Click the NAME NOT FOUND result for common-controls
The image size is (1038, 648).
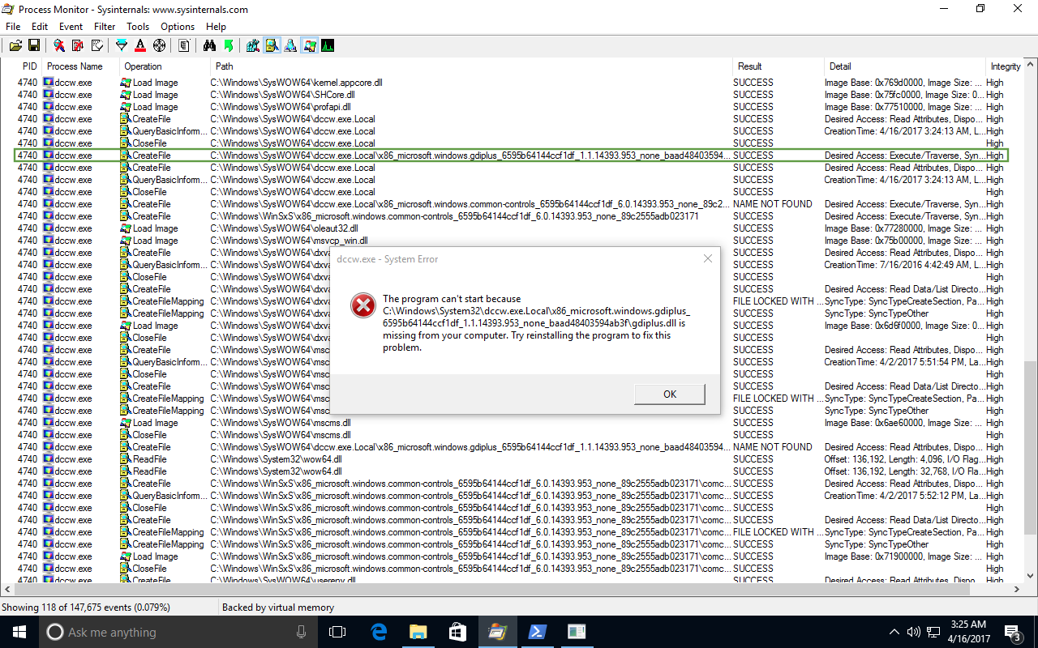[x=772, y=204]
